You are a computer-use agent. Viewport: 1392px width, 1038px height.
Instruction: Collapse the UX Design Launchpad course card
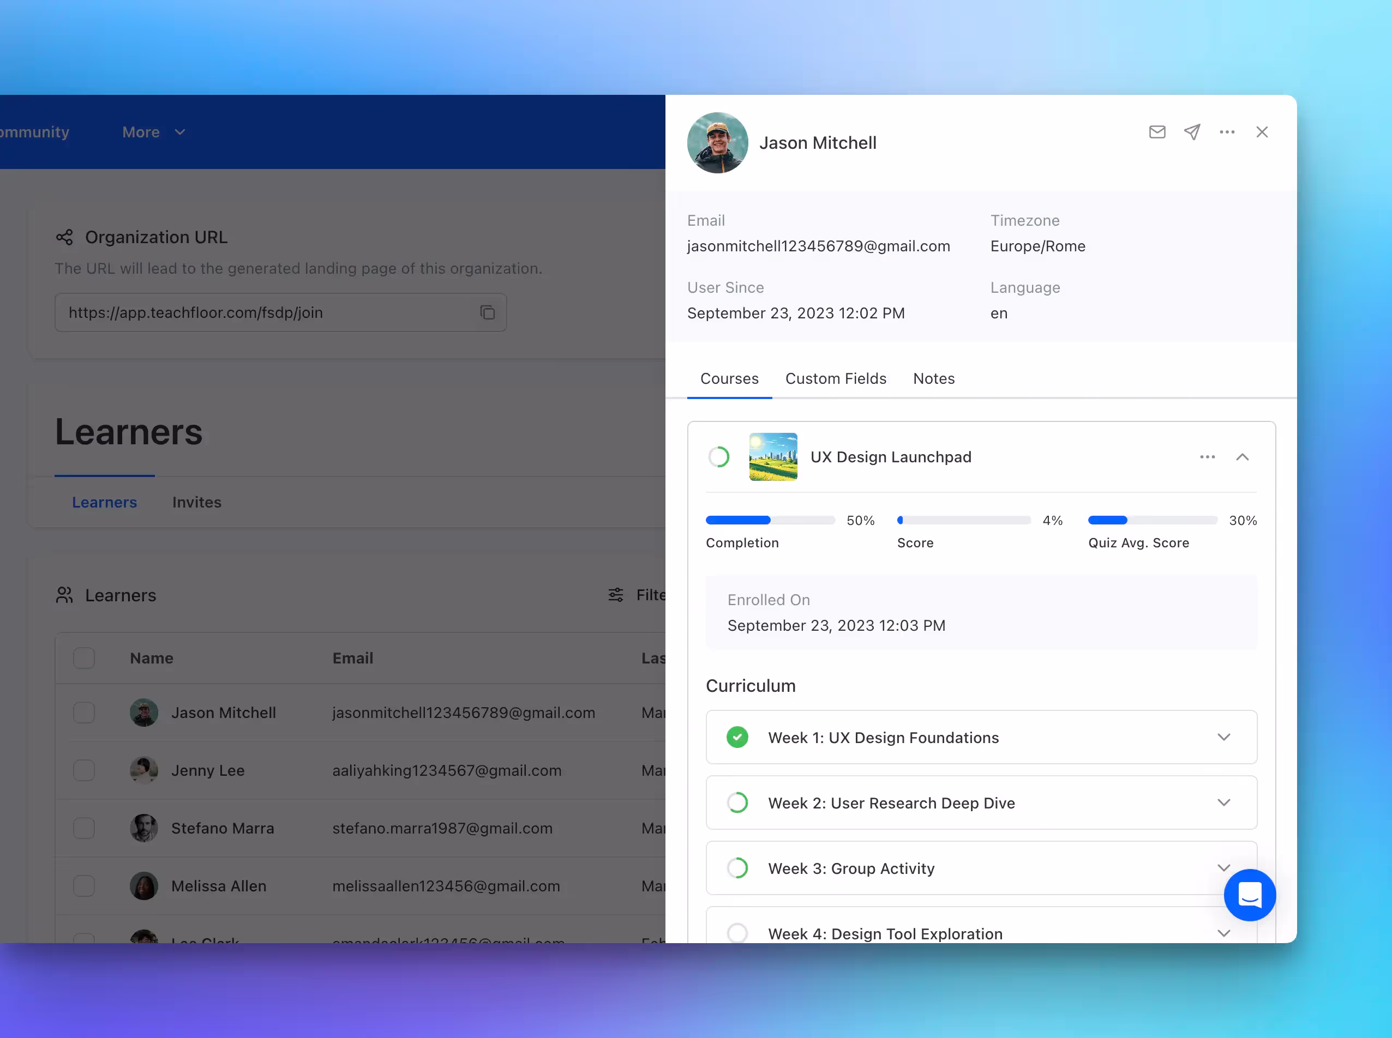click(x=1242, y=457)
